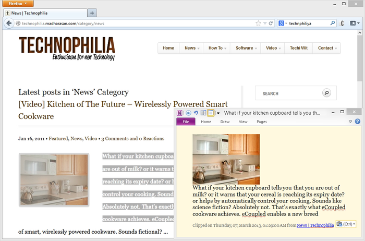The image size is (365, 241).
Task: Open a new tab with plus button
Action: coord(92,13)
